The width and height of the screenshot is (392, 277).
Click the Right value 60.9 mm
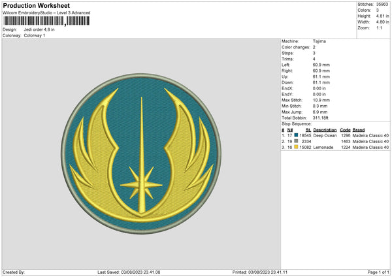pos(321,71)
